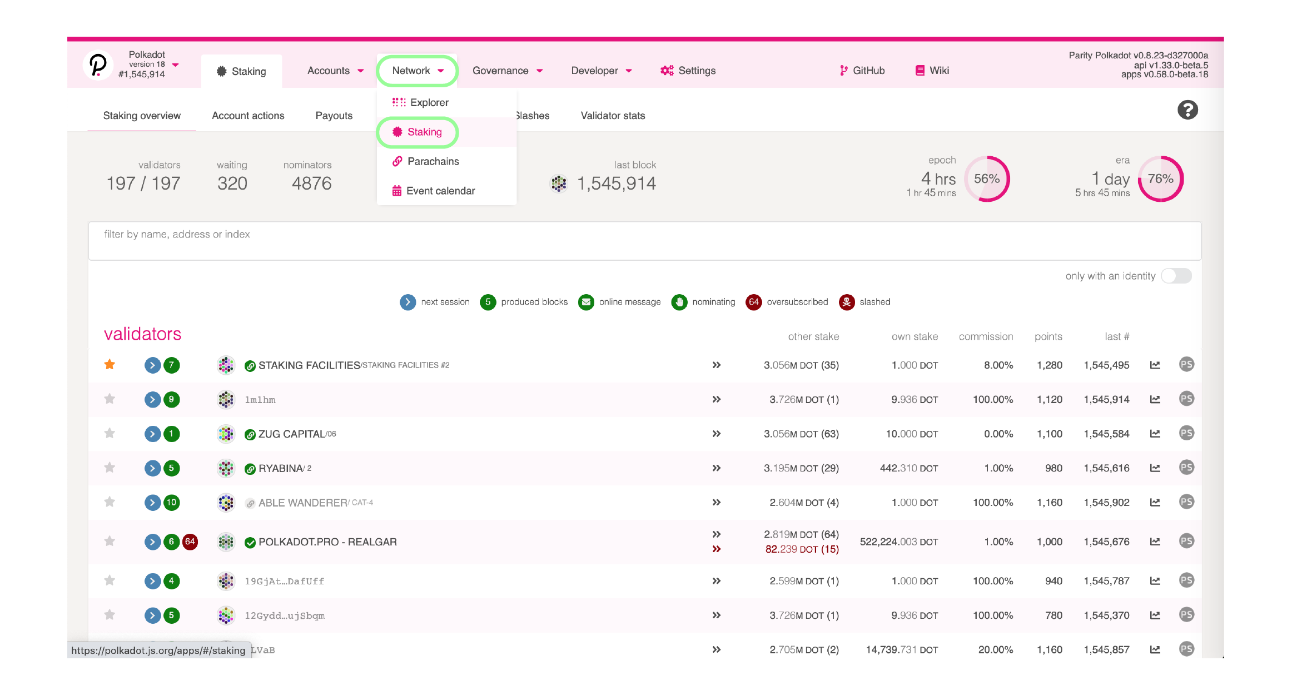Image resolution: width=1292 pixels, height=695 pixels.
Task: Click last block number 1,545,914
Action: [x=617, y=183]
